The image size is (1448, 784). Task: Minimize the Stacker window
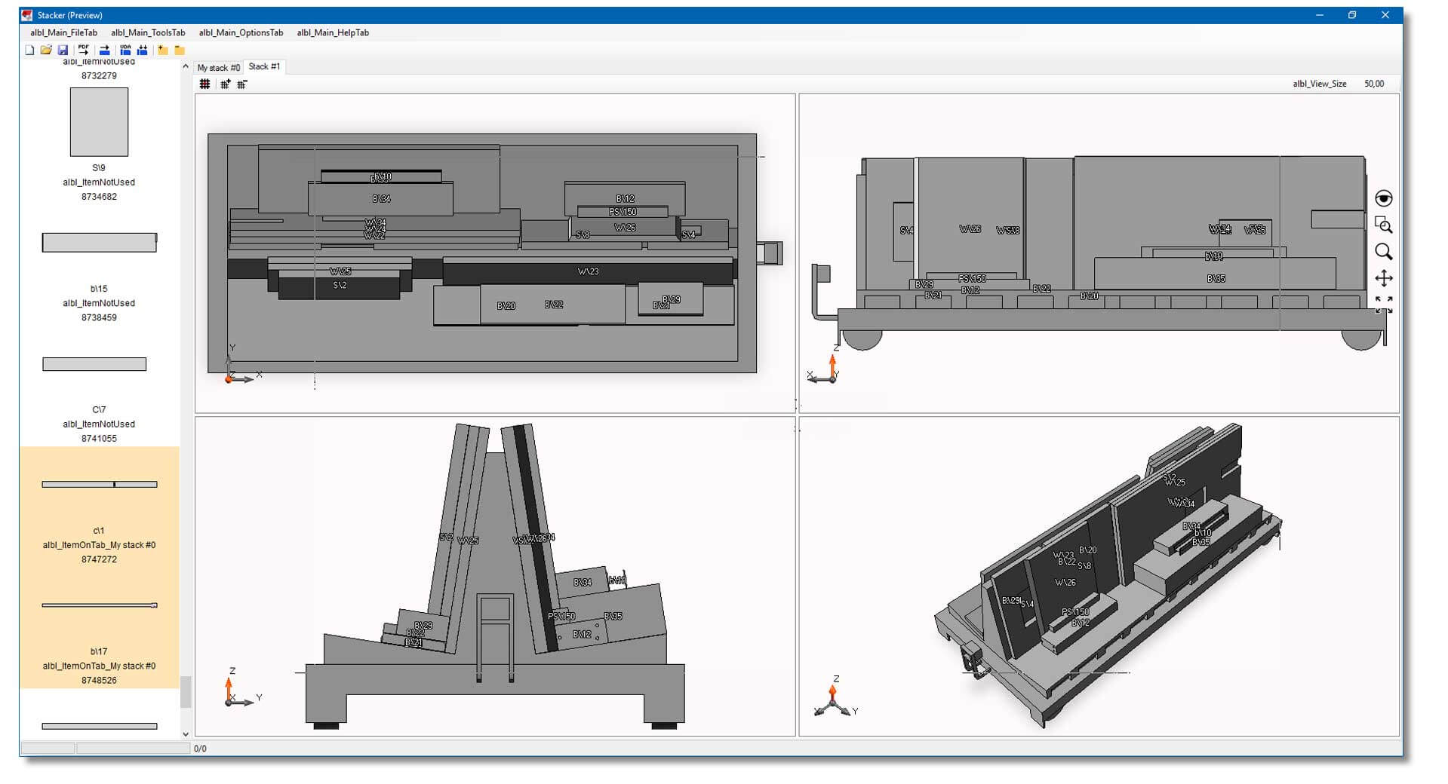1320,15
